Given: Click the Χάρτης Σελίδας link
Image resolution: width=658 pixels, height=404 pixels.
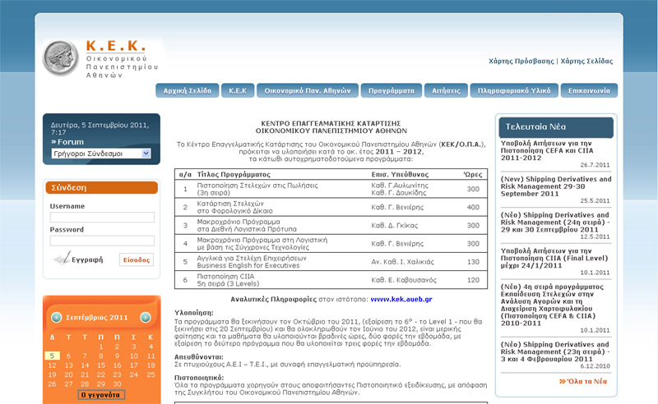Looking at the screenshot, I should point(586,62).
